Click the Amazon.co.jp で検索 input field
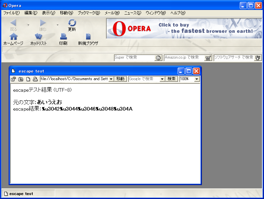The height and width of the screenshot is (199, 264). pyautogui.click(x=184, y=58)
